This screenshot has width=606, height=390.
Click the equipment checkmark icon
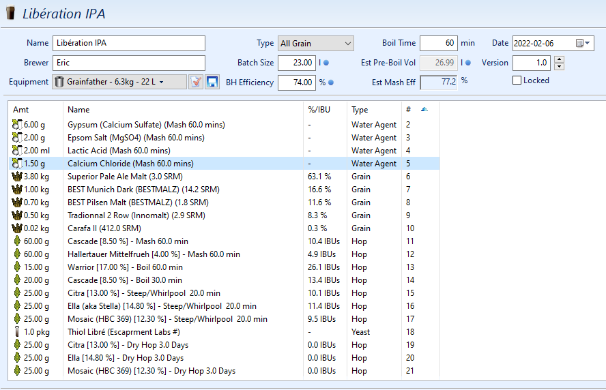tap(196, 82)
